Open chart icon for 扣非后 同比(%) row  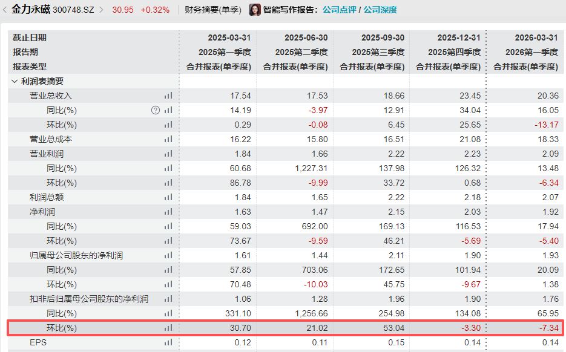[168, 313]
